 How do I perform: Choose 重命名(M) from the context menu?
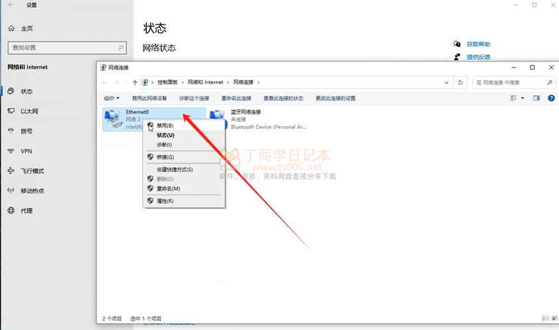[184, 188]
